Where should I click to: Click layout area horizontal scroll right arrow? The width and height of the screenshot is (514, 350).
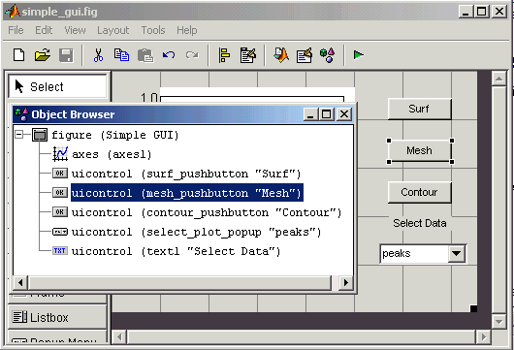tap(483, 336)
